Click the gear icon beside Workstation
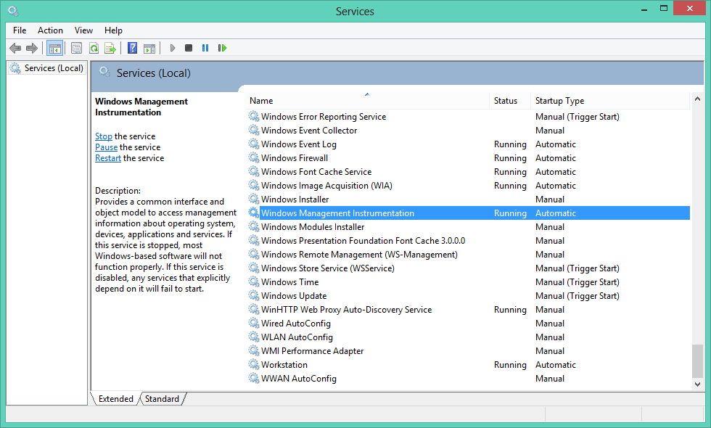 click(x=254, y=364)
